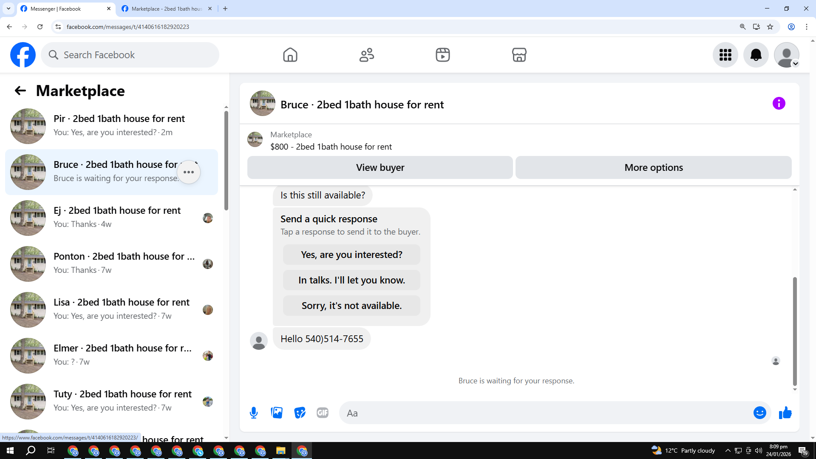Open Marketplace storefront icon in top nav
816x459 pixels.
click(x=519, y=55)
